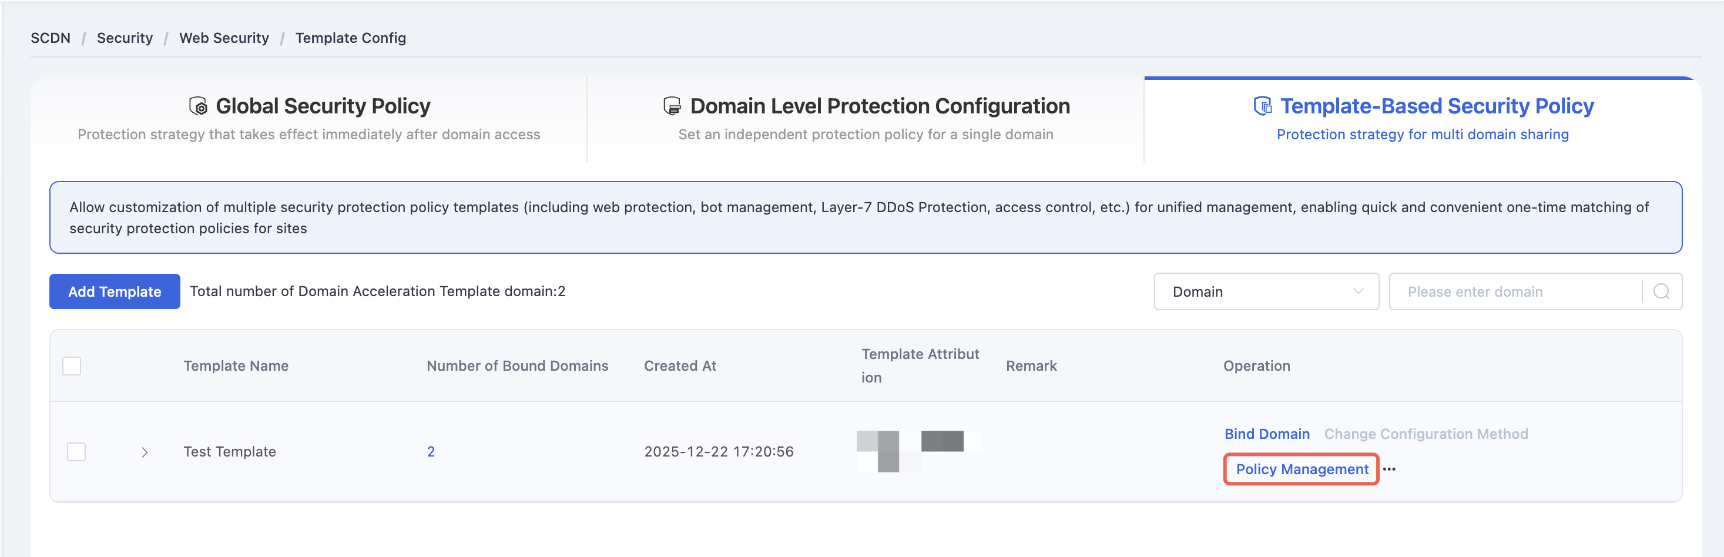Select the Template-Based Security Policy tab

click(1423, 119)
